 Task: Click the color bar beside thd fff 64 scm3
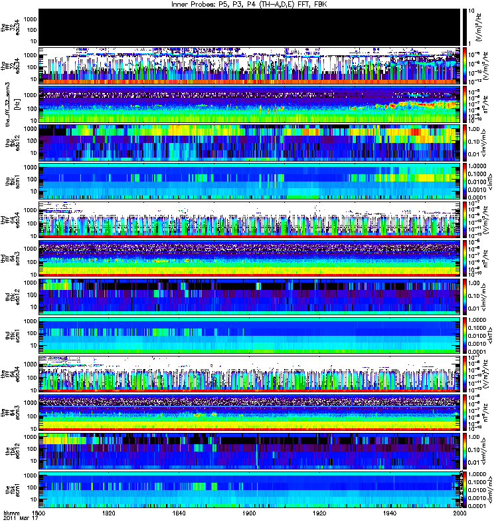coord(466,259)
